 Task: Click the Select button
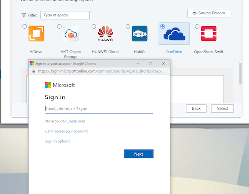tap(222, 109)
